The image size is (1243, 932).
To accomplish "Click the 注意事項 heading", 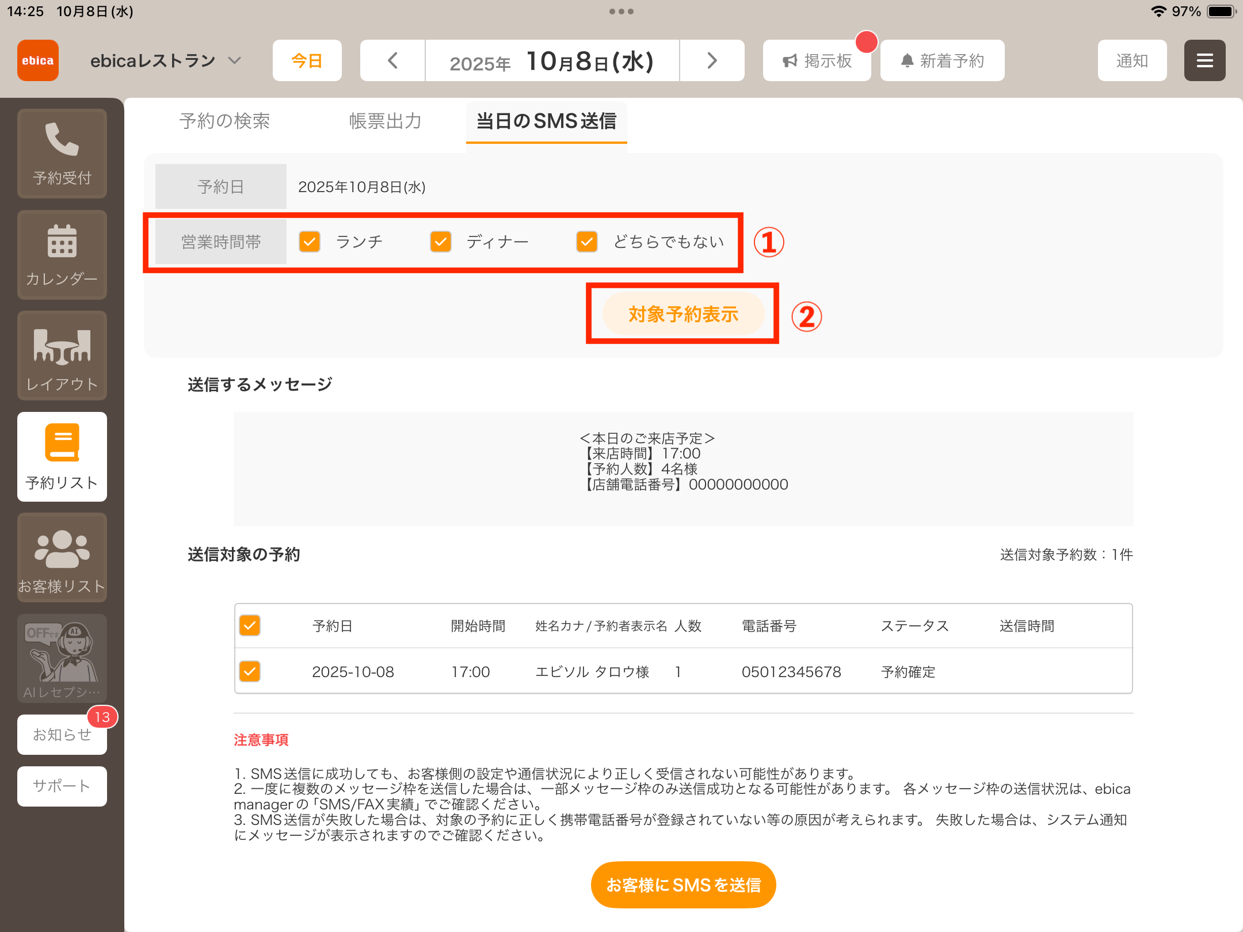I will click(261, 740).
